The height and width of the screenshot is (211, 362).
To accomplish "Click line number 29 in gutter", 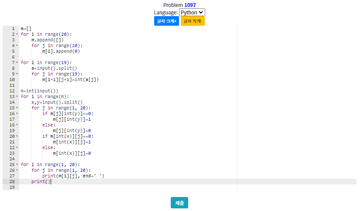I will click(x=12, y=187).
